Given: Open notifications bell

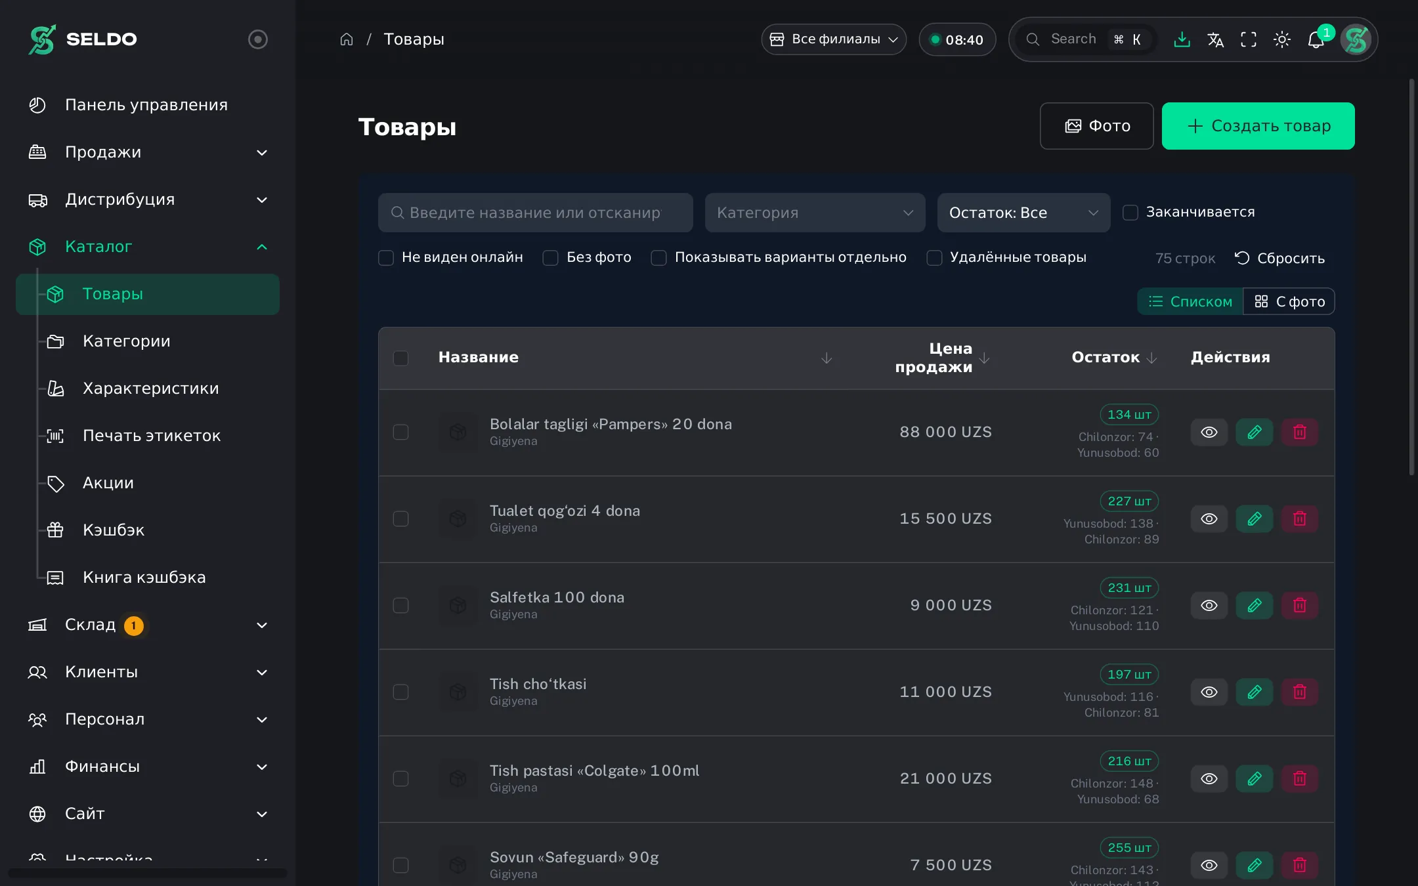Looking at the screenshot, I should [1316, 39].
